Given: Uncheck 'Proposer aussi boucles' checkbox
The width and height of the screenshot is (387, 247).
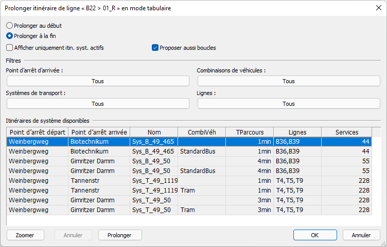Looking at the screenshot, I should [155, 48].
